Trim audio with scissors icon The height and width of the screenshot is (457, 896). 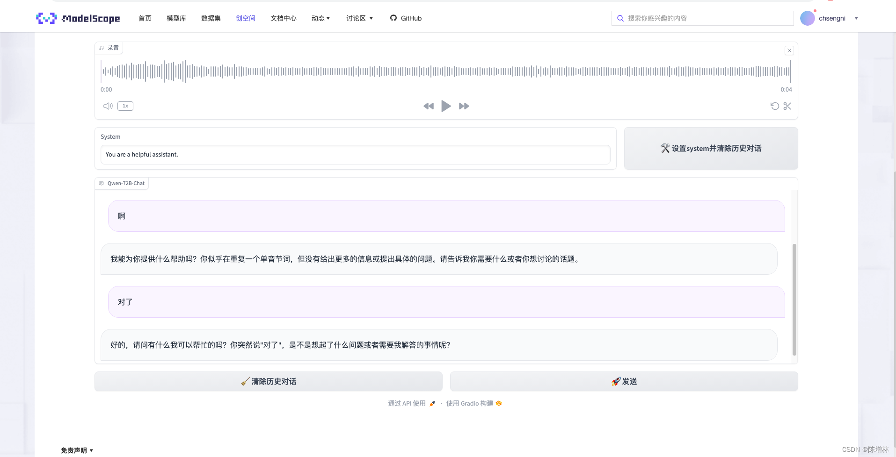[787, 106]
